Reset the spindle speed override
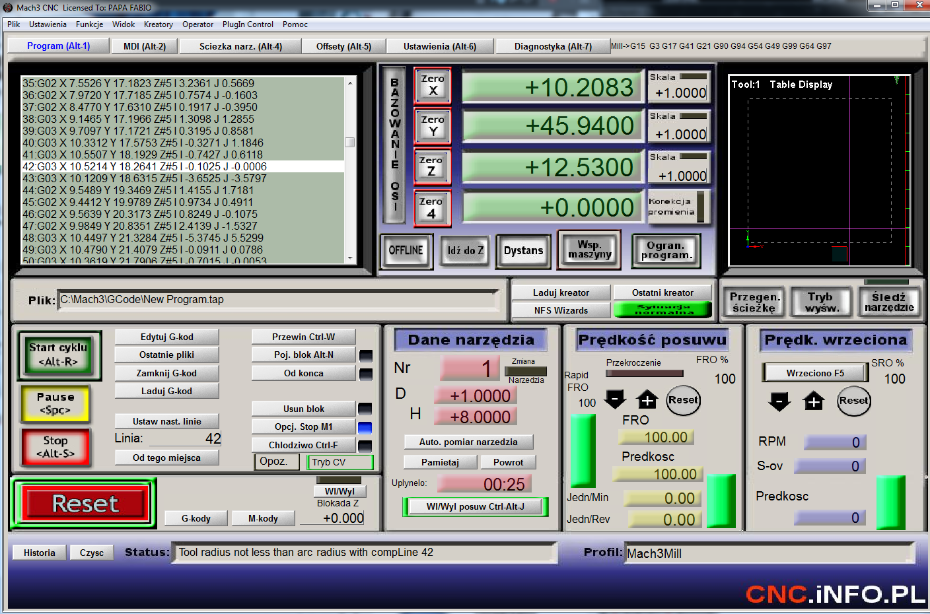 point(854,401)
